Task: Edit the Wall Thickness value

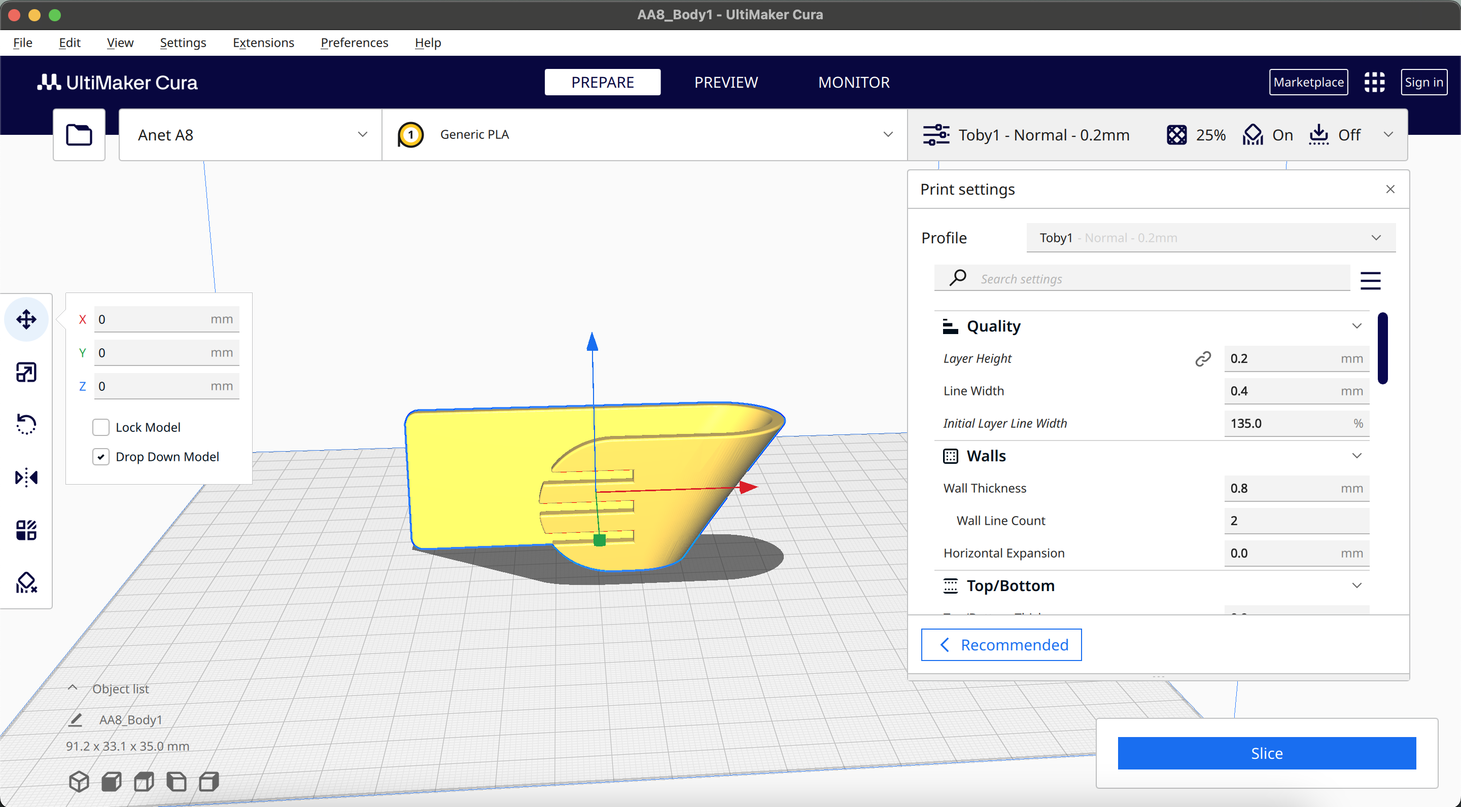Action: point(1297,489)
